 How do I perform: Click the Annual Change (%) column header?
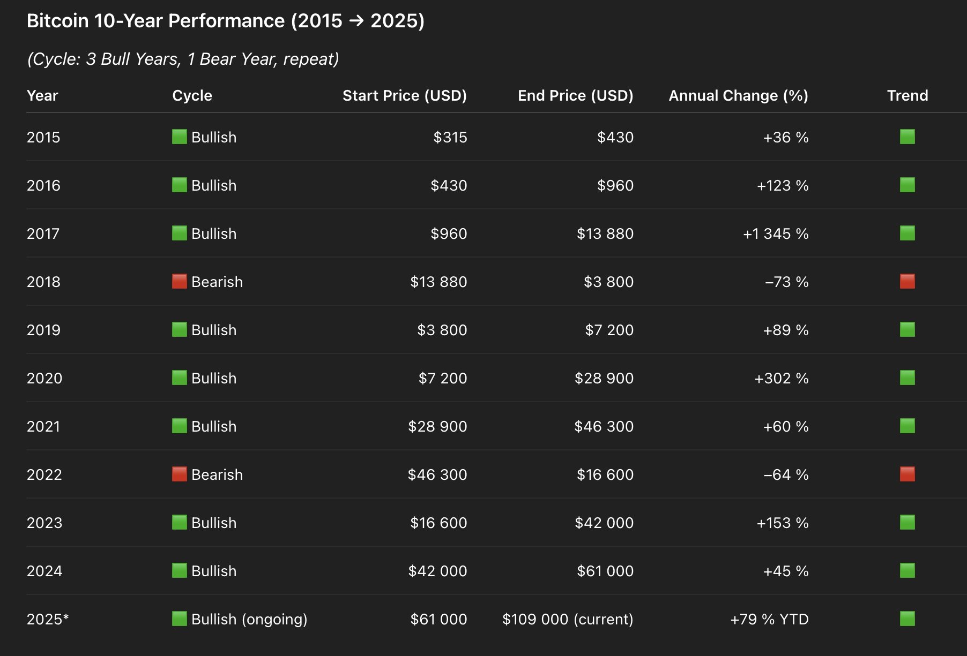pyautogui.click(x=738, y=96)
